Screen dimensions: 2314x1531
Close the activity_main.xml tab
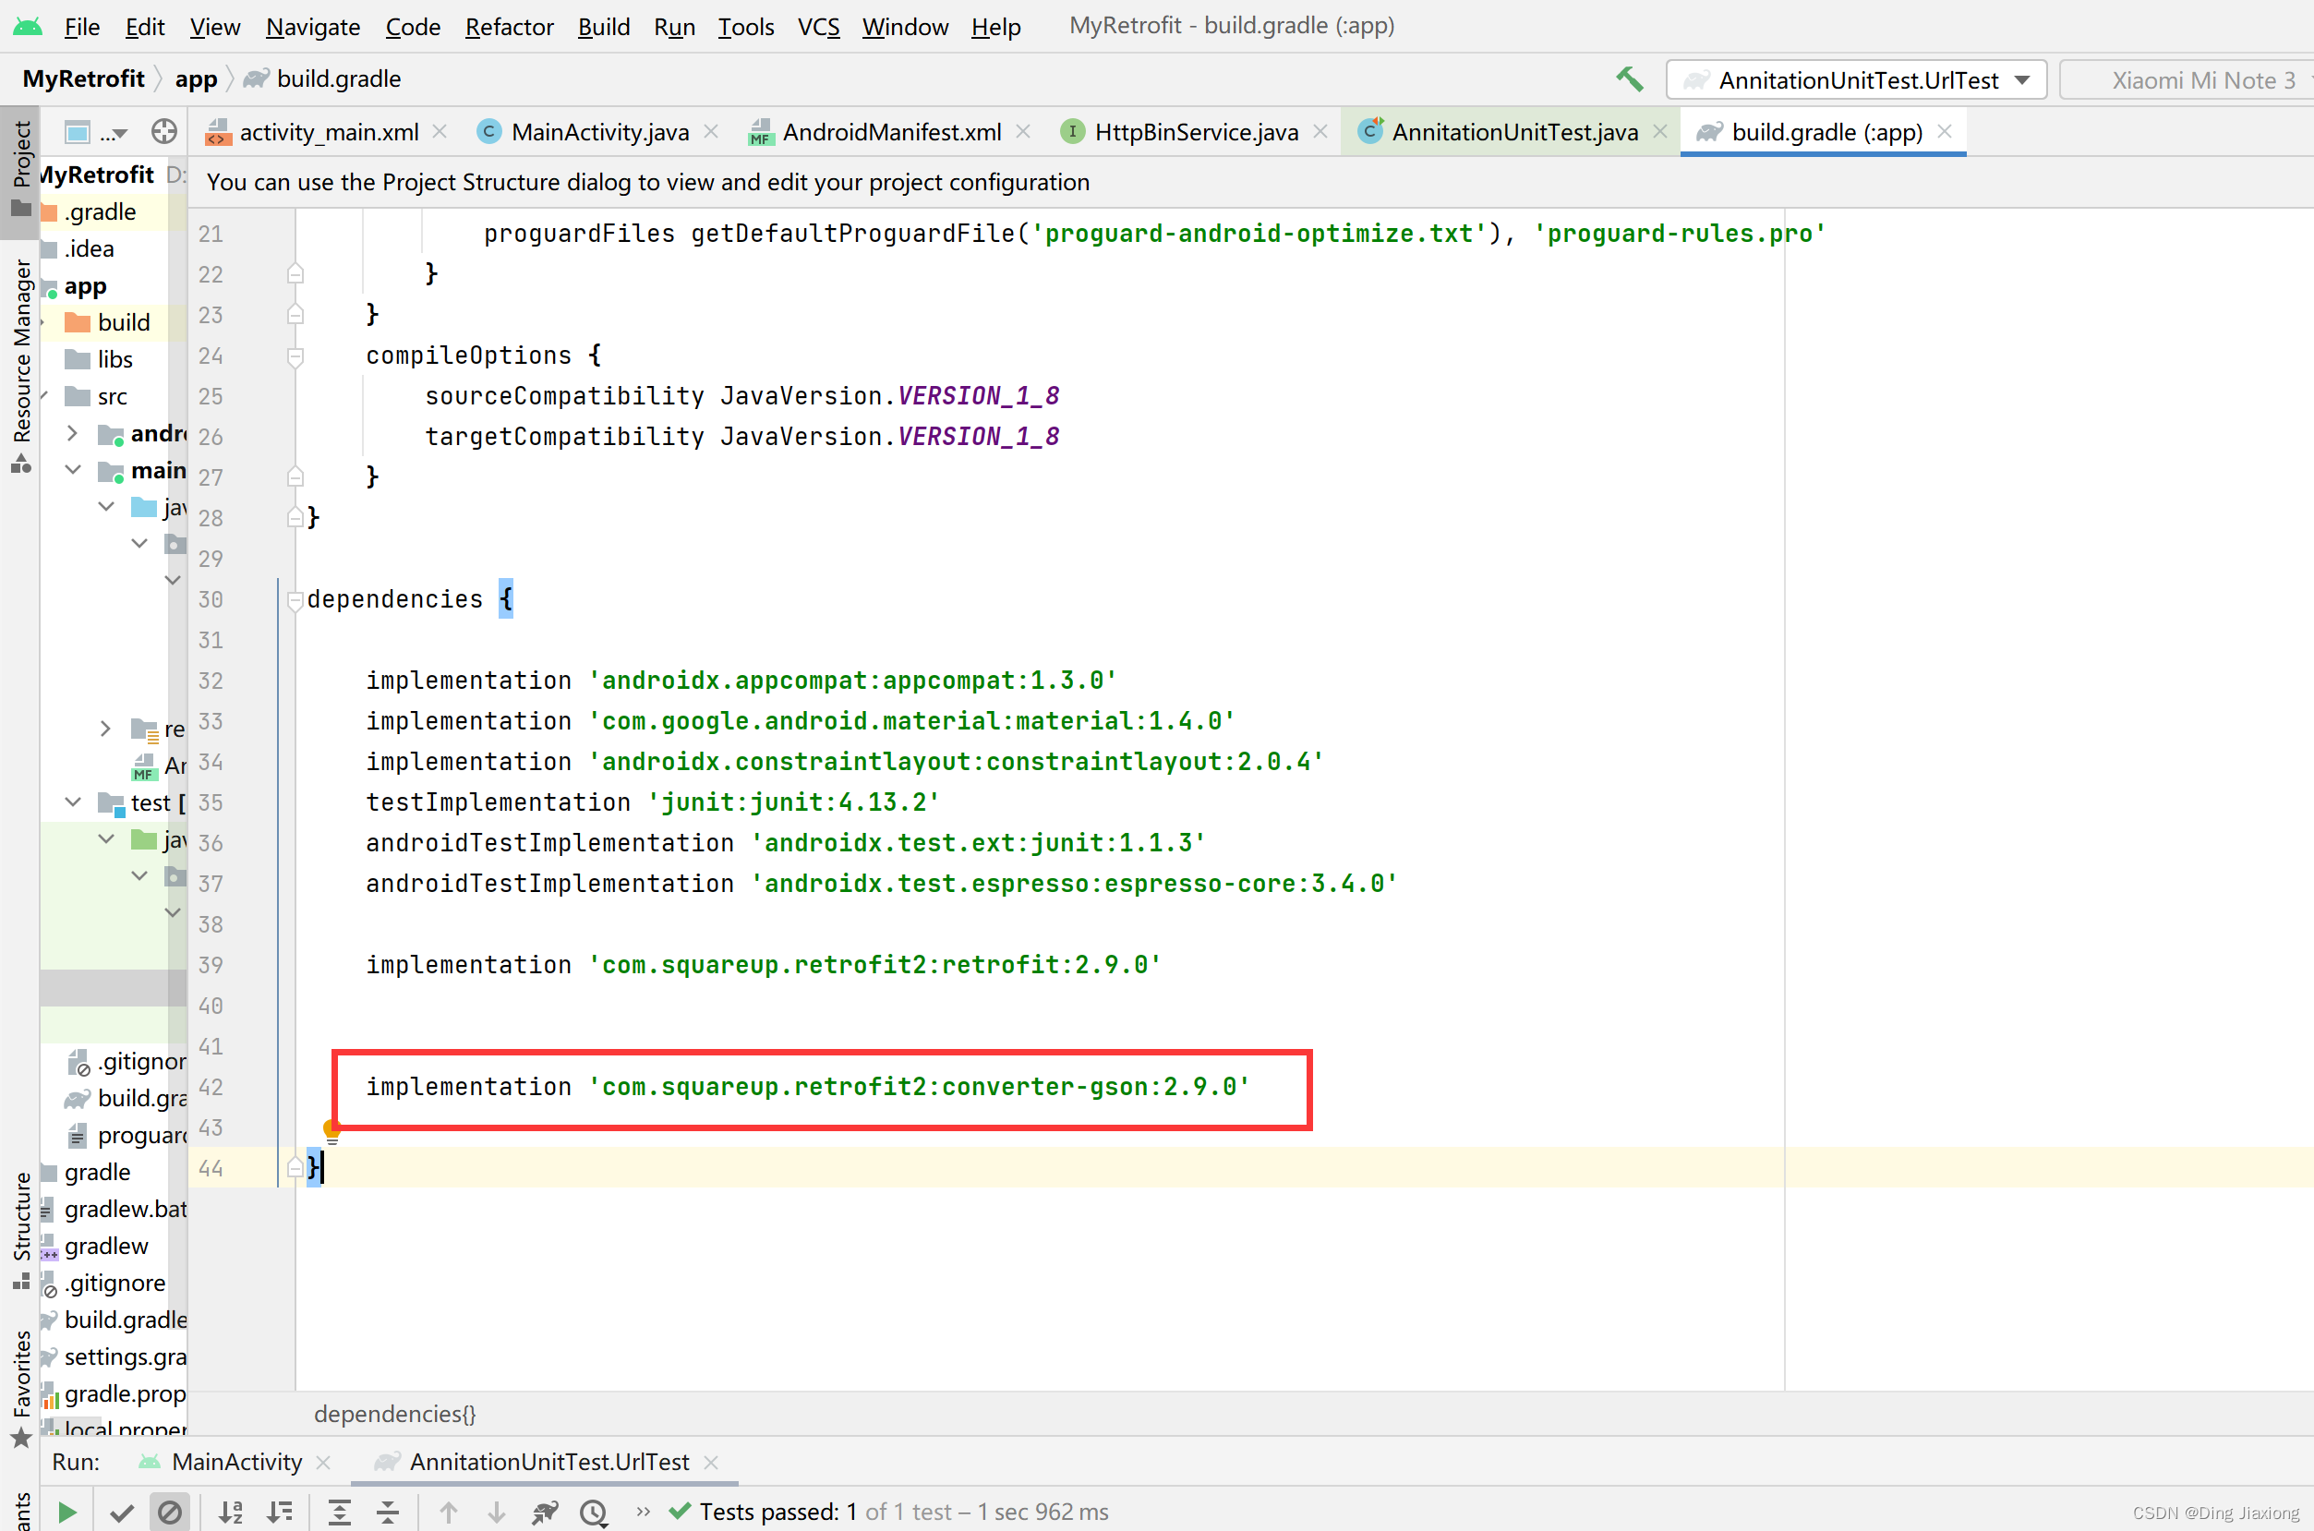440,131
